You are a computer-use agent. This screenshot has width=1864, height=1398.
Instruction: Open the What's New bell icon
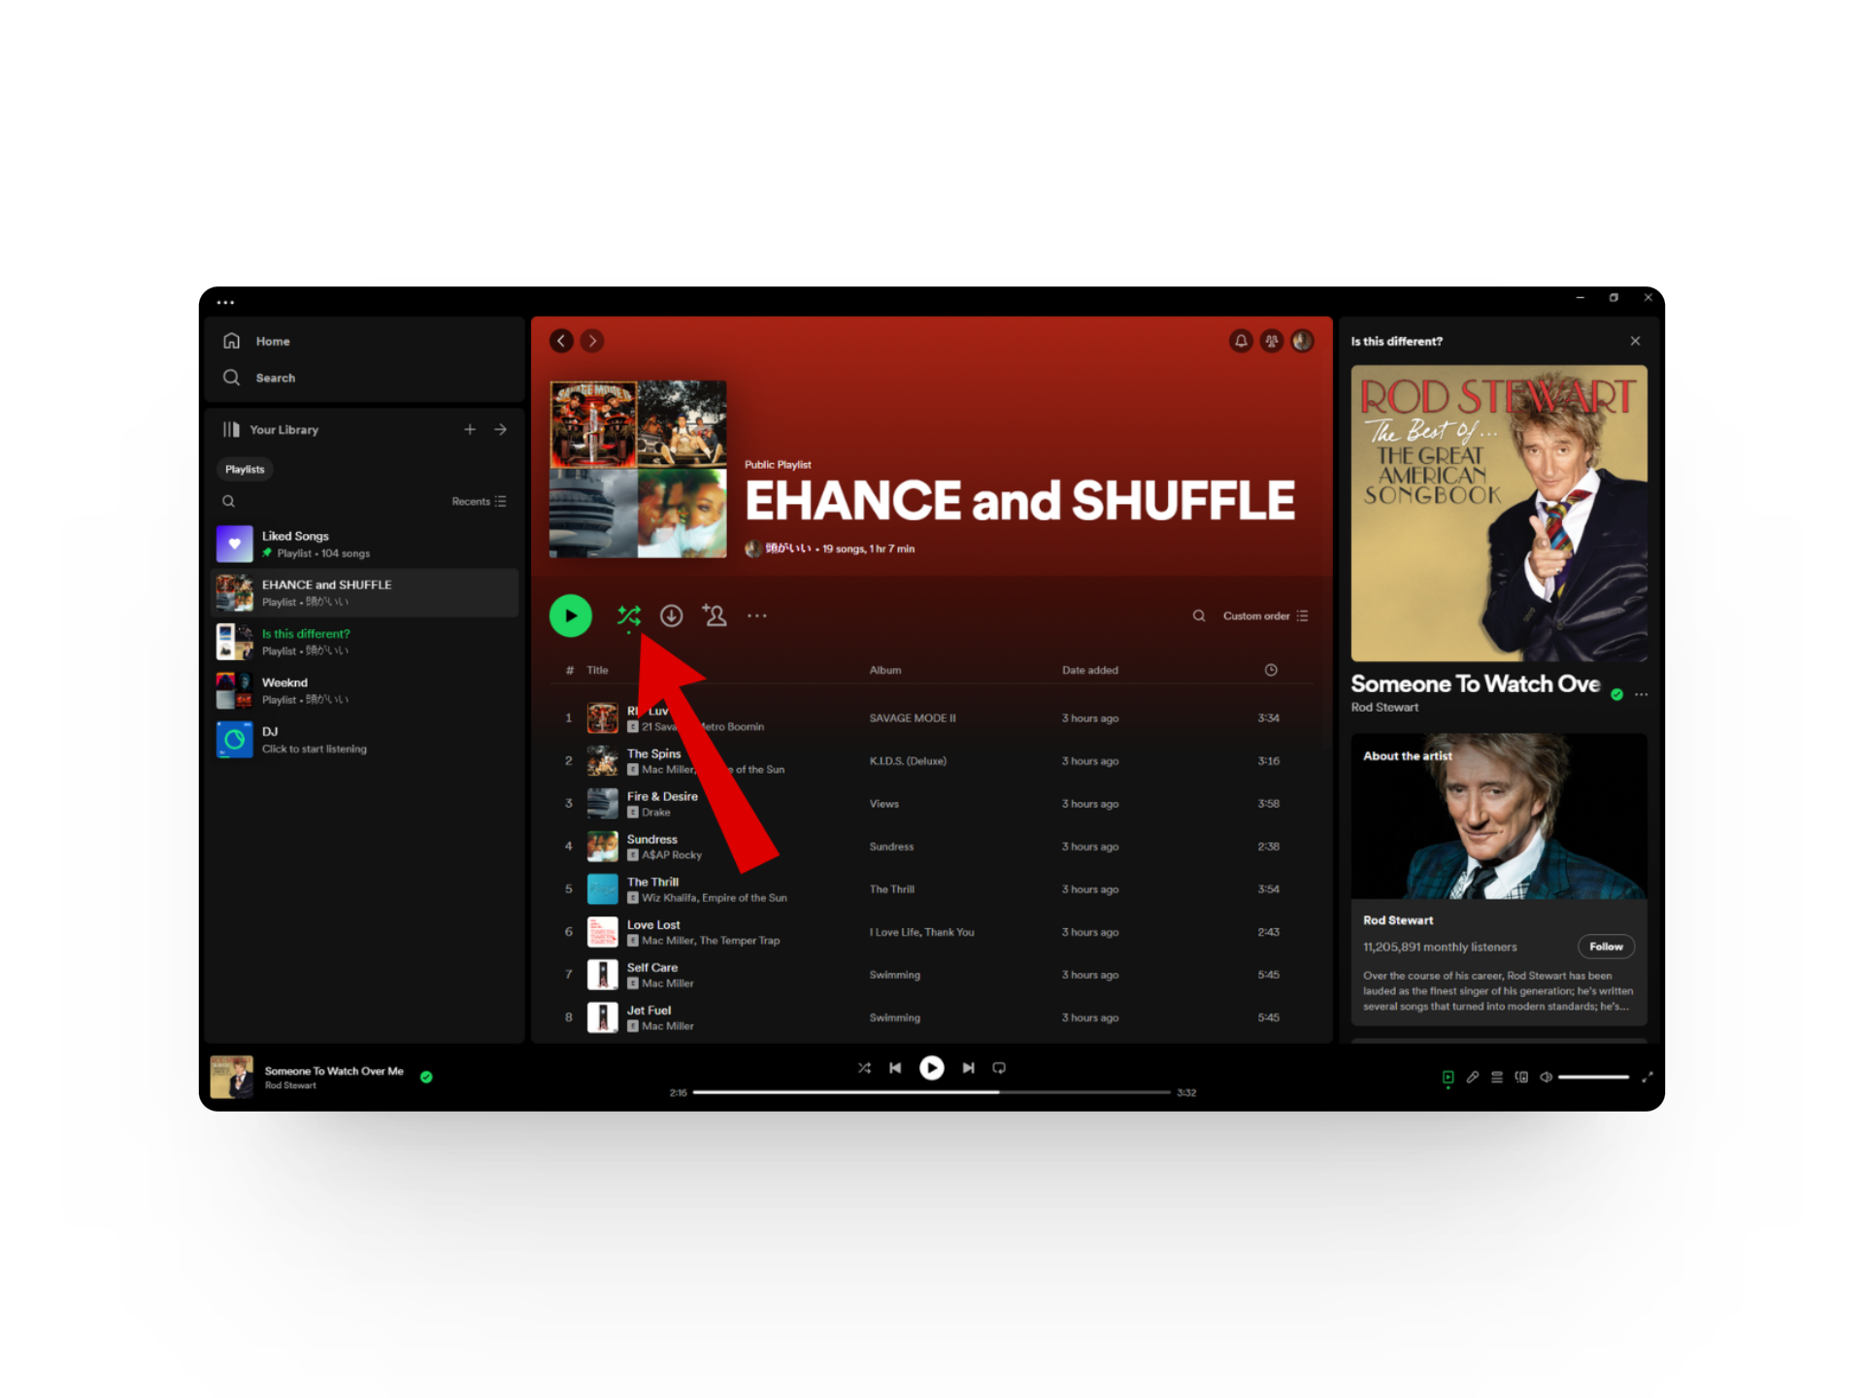point(1241,341)
